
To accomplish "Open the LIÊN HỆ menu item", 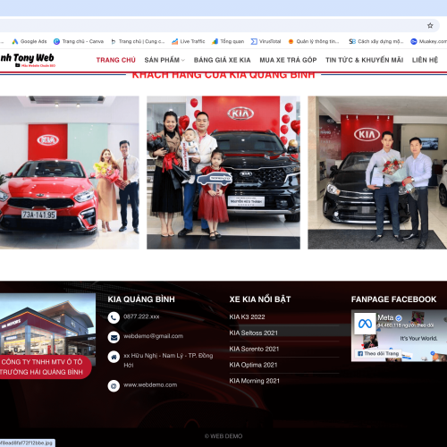I will pos(425,60).
